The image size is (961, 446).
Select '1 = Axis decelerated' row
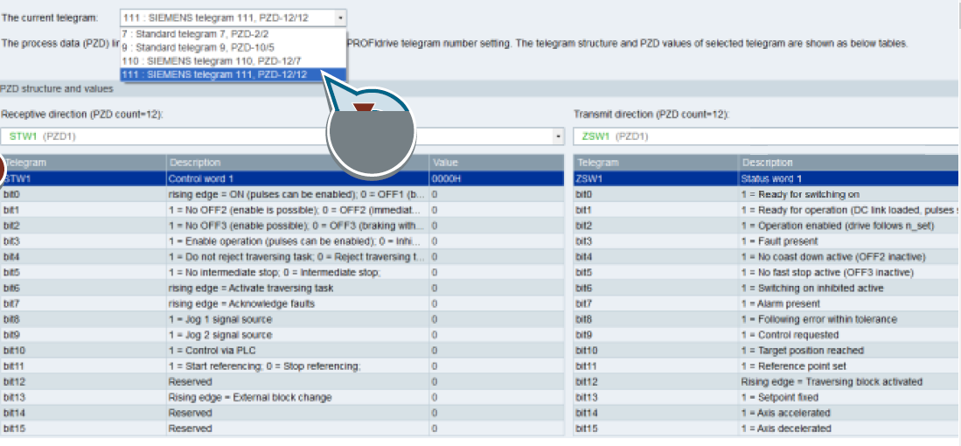coord(767,429)
